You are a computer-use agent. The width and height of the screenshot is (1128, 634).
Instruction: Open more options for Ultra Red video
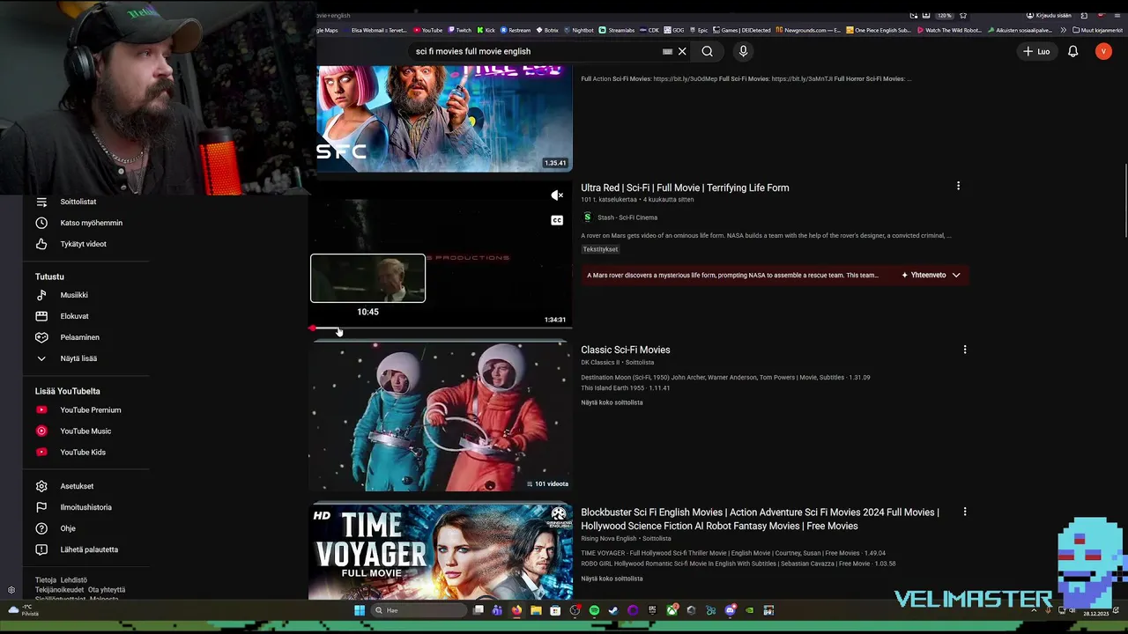pos(958,186)
